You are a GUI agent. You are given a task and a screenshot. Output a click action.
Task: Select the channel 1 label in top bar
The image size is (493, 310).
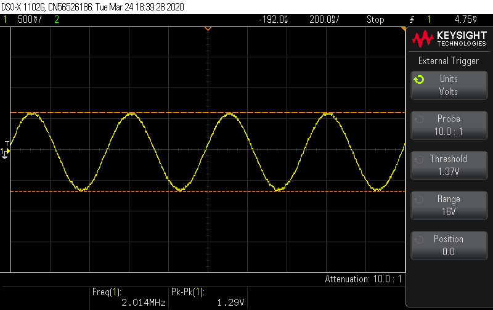pos(5,20)
